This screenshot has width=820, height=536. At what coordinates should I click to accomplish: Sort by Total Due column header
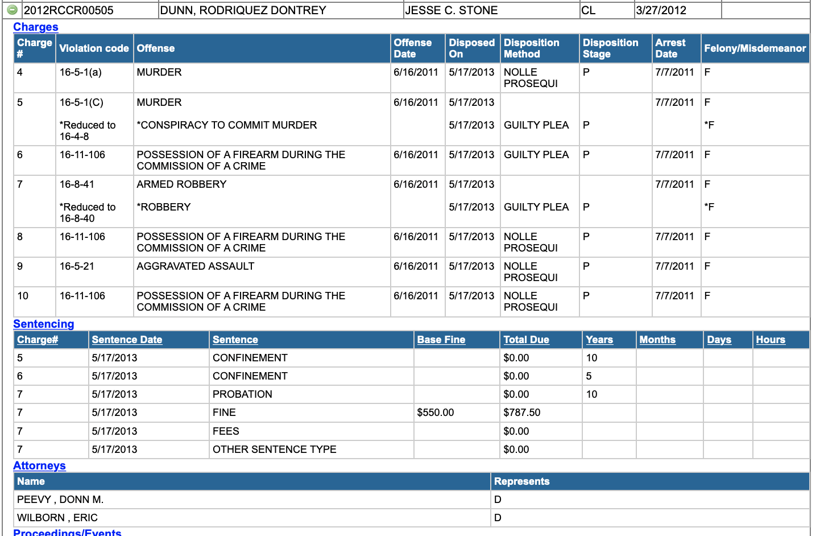[527, 340]
